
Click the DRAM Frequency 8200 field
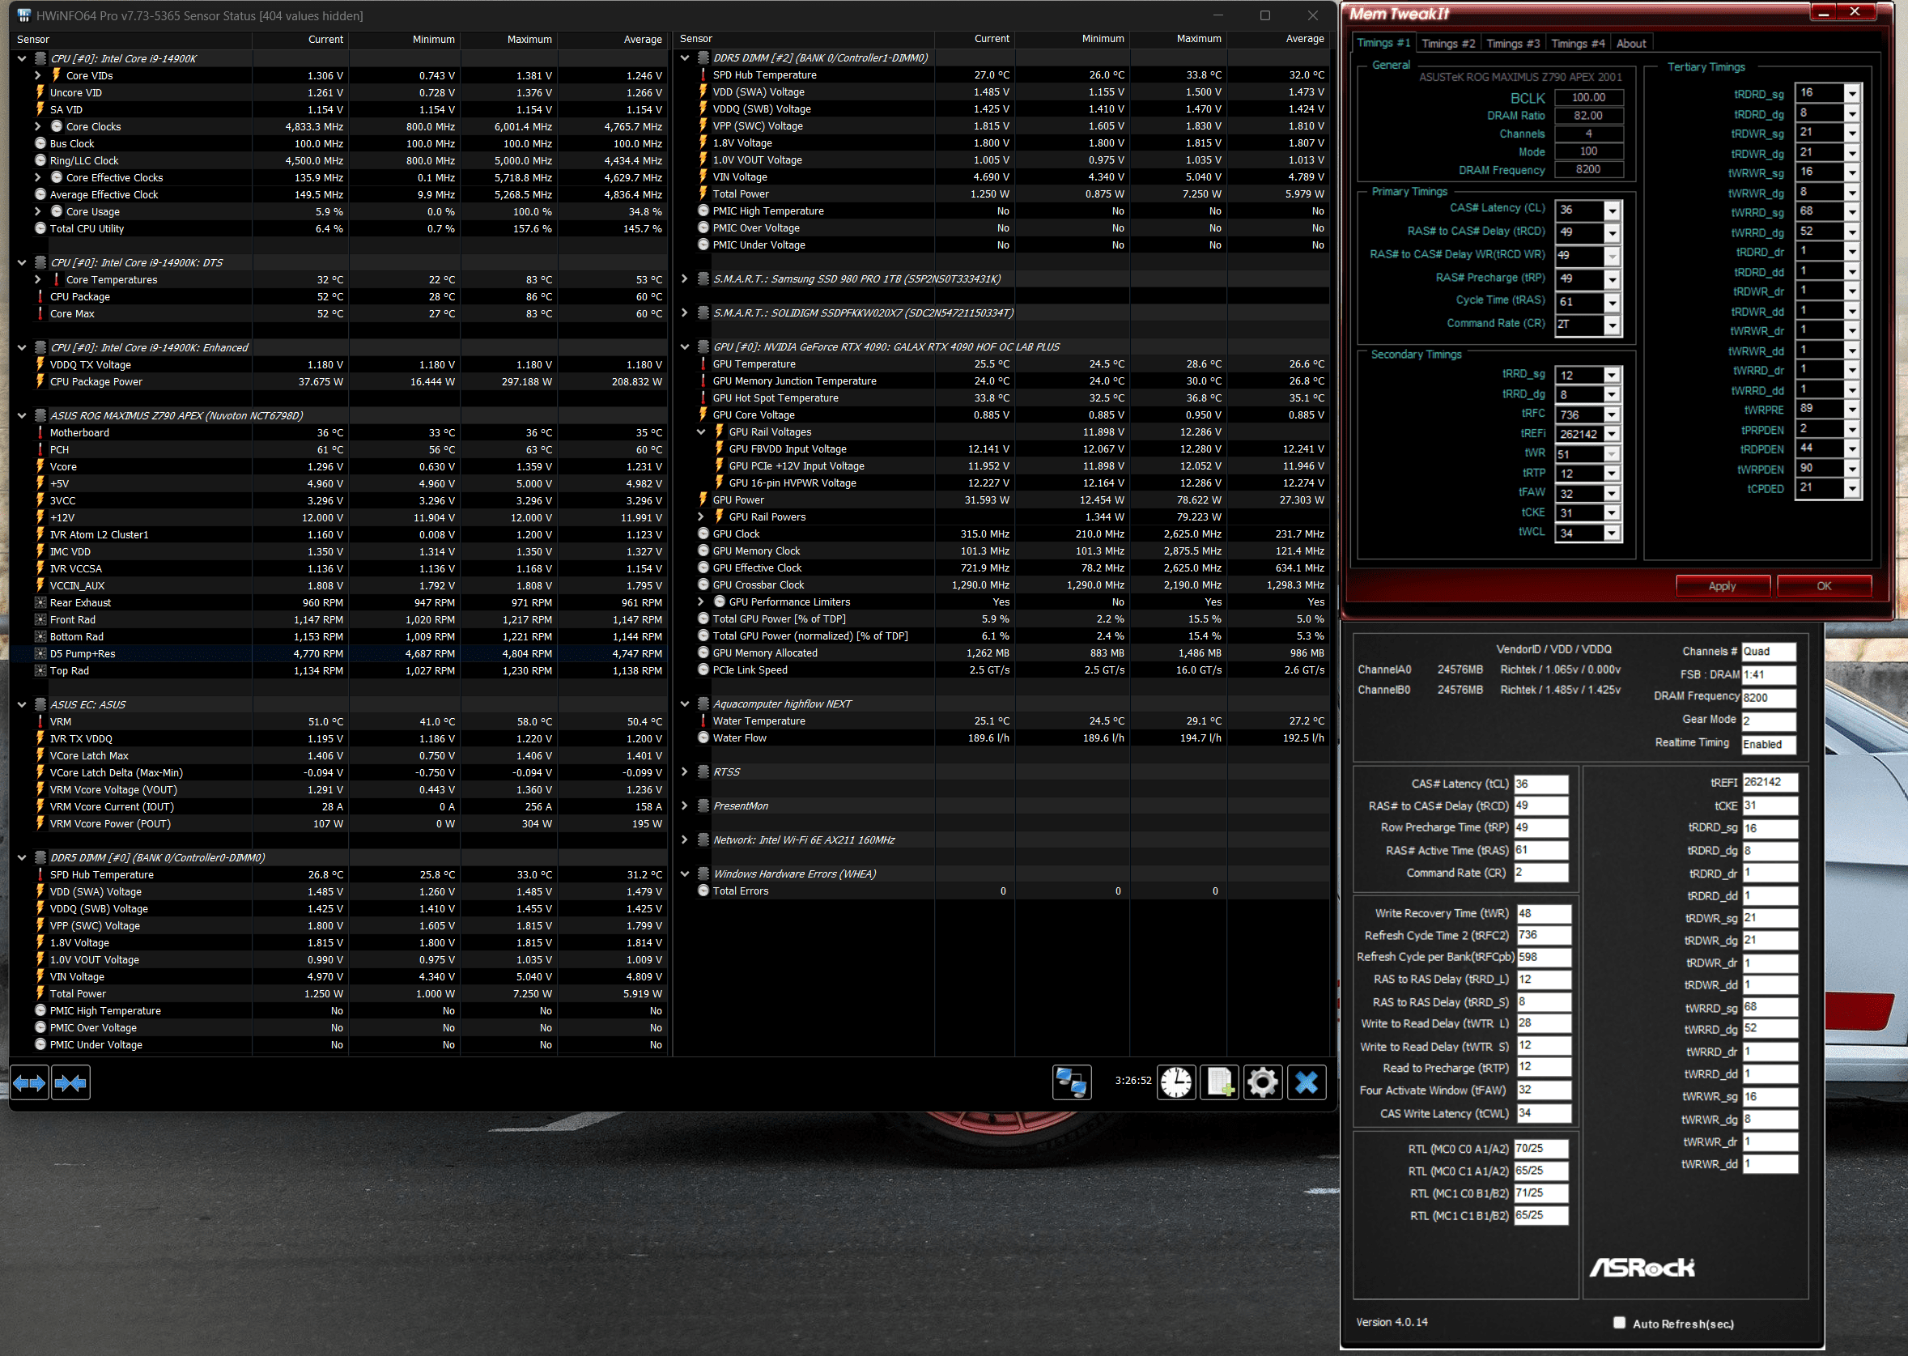coord(1588,169)
